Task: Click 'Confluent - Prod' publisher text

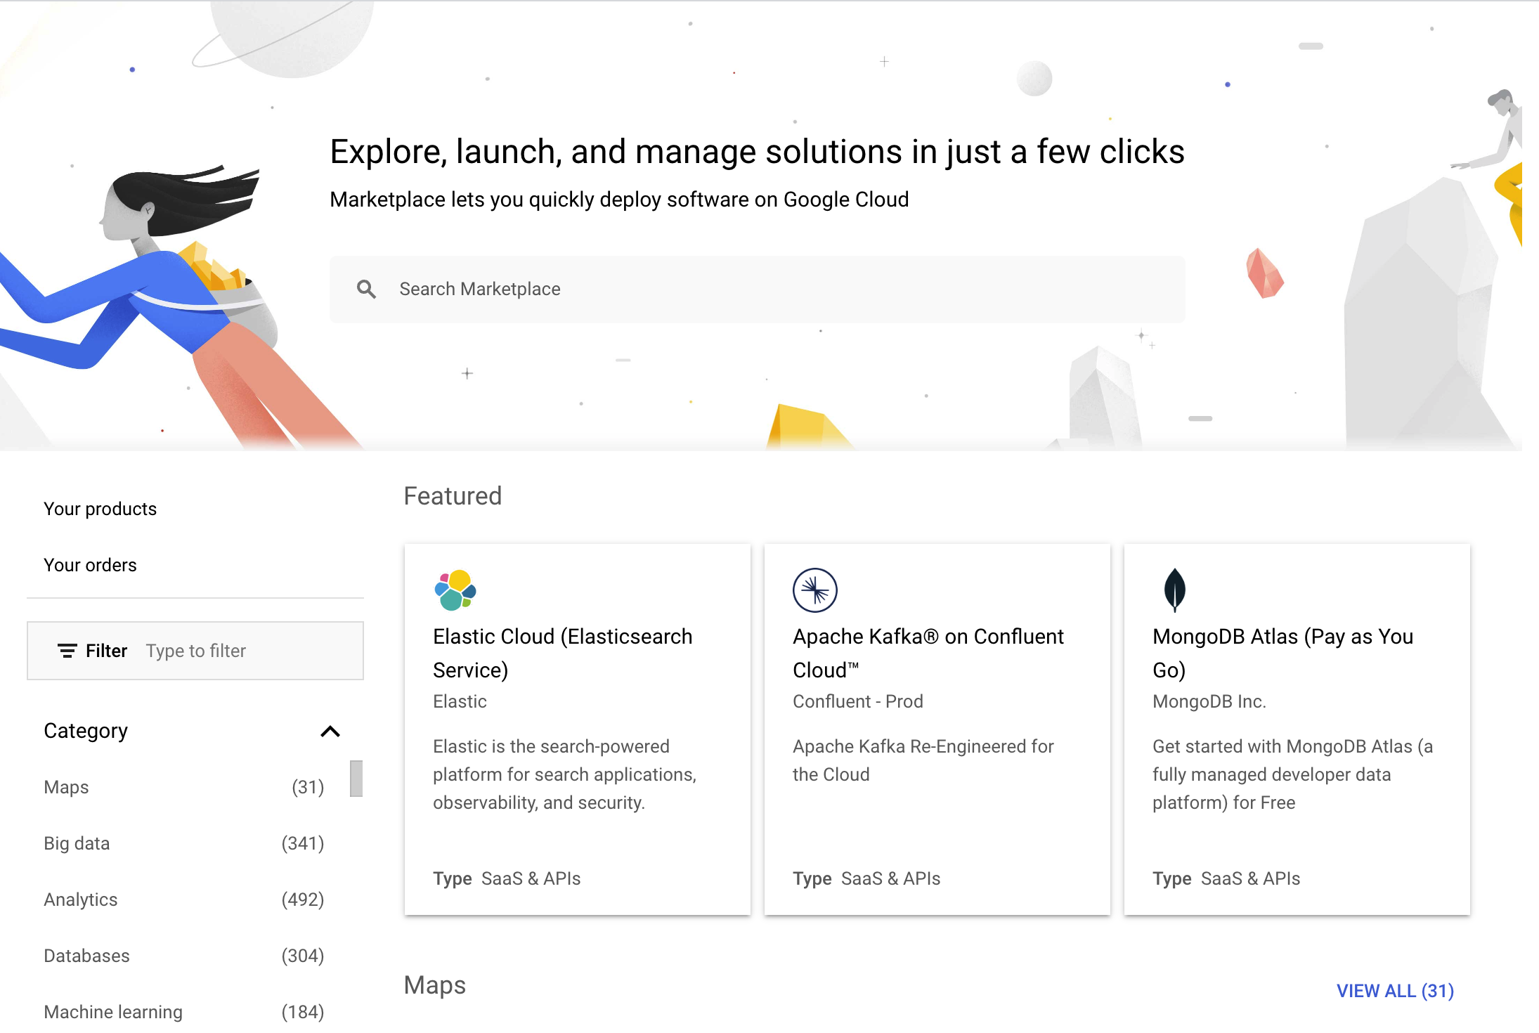Action: (x=858, y=701)
